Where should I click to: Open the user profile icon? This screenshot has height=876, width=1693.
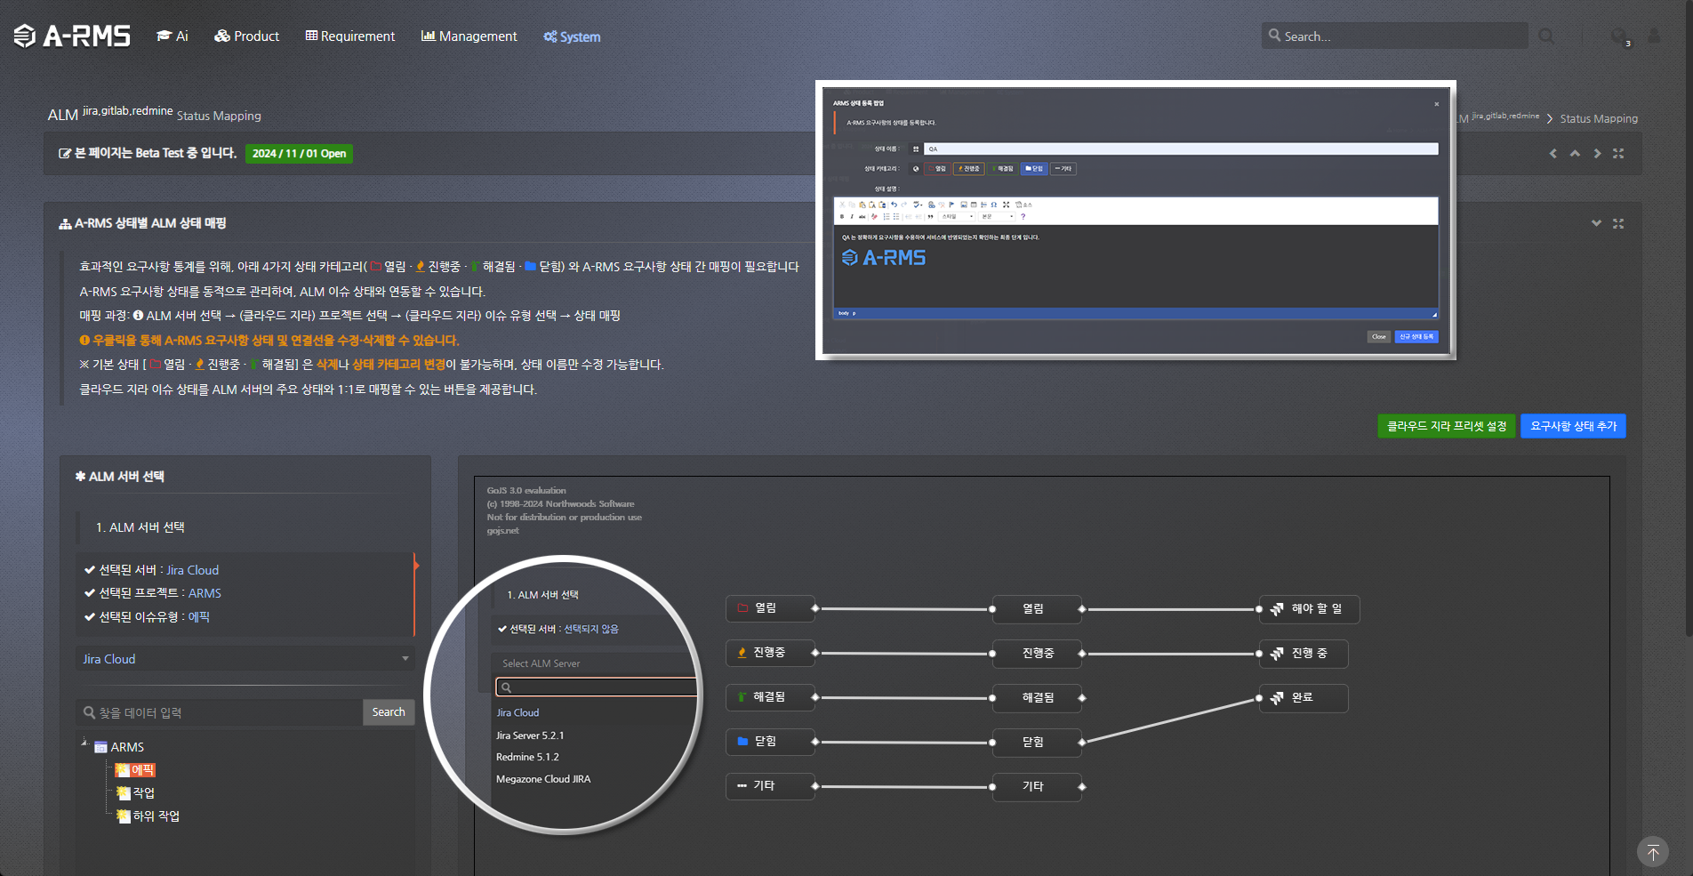tap(1654, 36)
